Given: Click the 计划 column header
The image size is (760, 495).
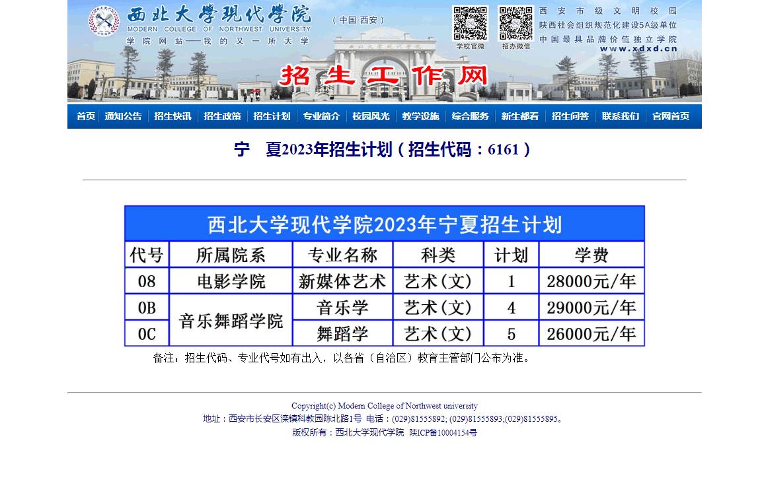Looking at the screenshot, I should click(512, 255).
